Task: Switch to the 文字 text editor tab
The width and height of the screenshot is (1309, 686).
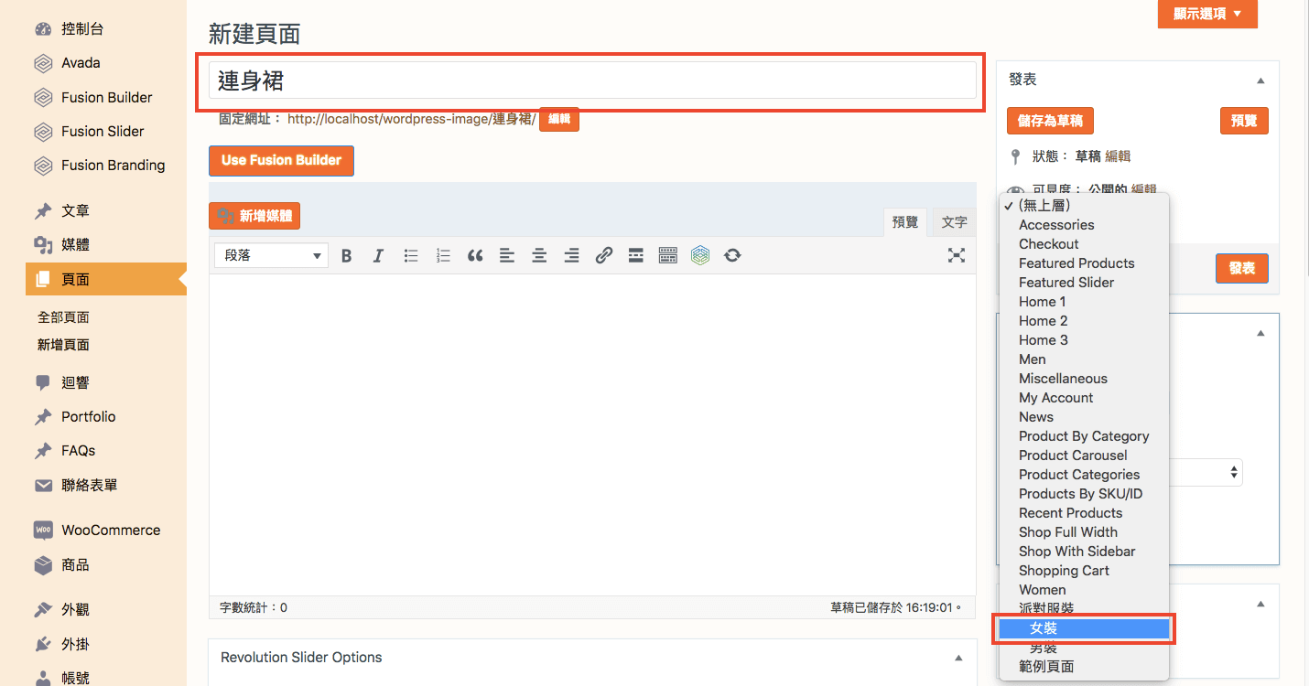Action: pyautogui.click(x=954, y=222)
